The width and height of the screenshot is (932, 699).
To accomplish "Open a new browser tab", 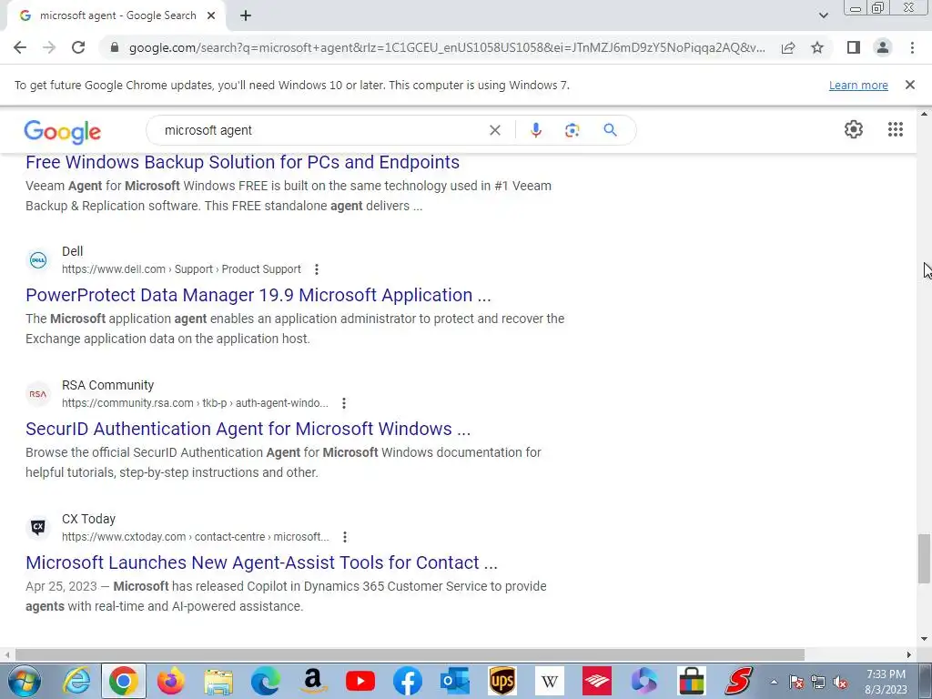I will [246, 15].
